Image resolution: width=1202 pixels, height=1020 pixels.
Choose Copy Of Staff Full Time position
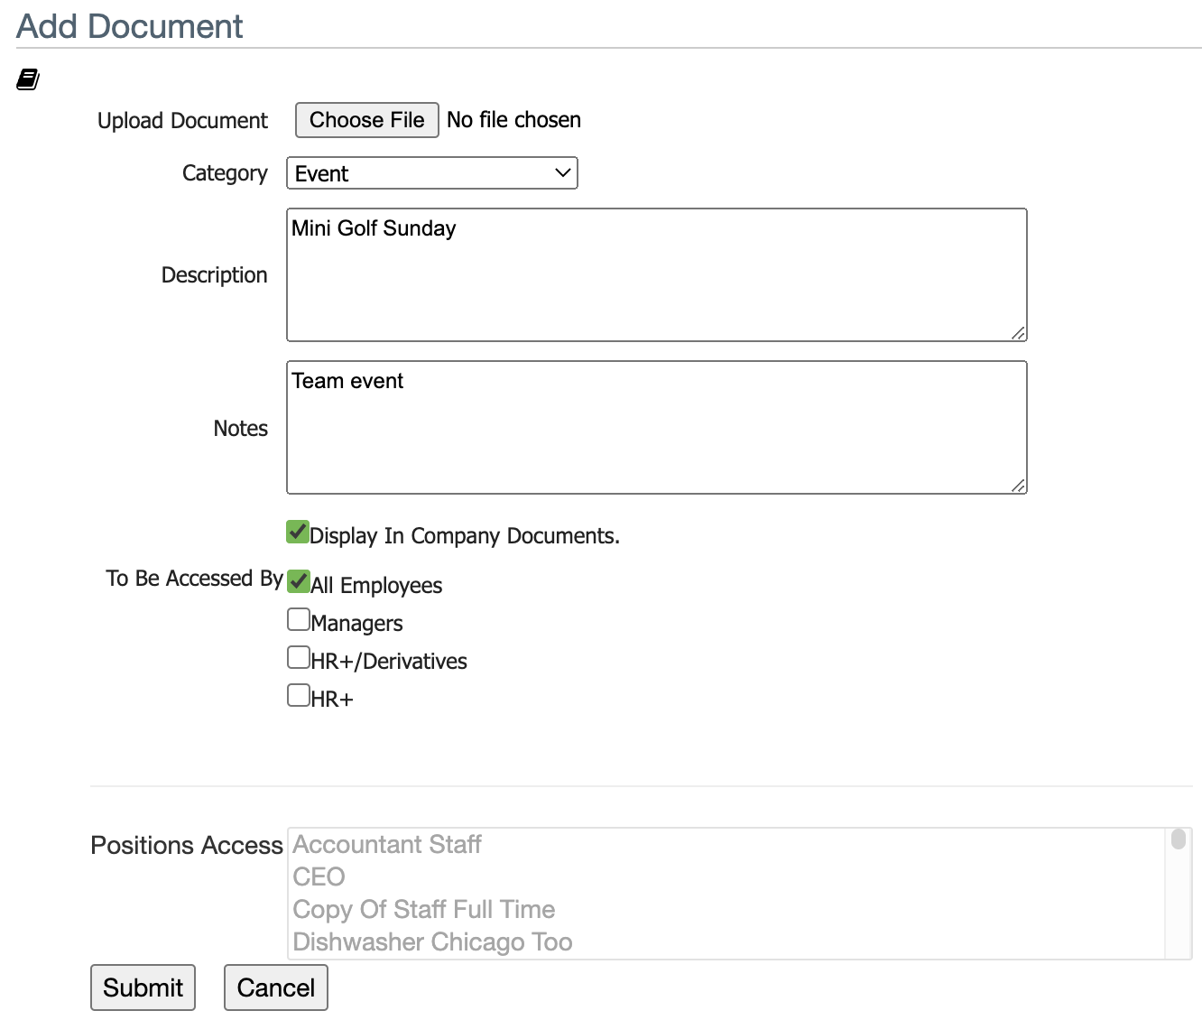pyautogui.click(x=423, y=909)
